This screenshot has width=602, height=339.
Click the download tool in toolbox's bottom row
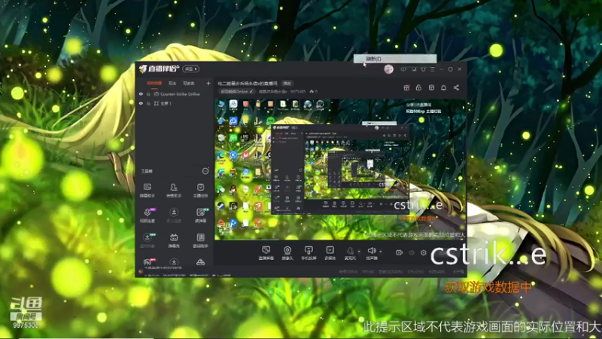click(x=174, y=262)
